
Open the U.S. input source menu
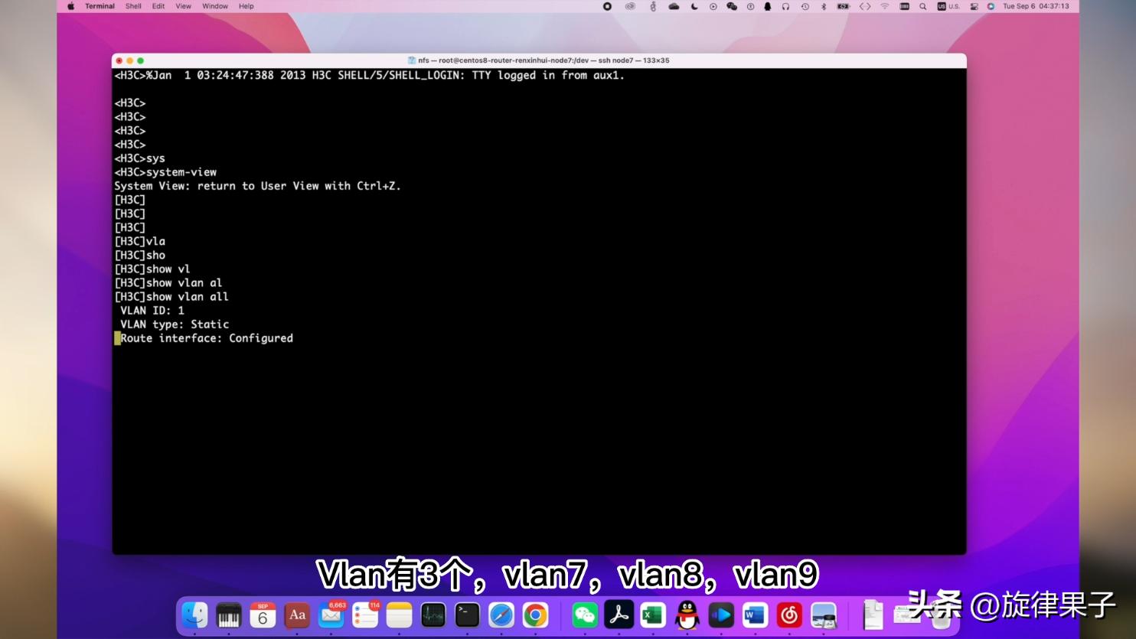point(948,6)
